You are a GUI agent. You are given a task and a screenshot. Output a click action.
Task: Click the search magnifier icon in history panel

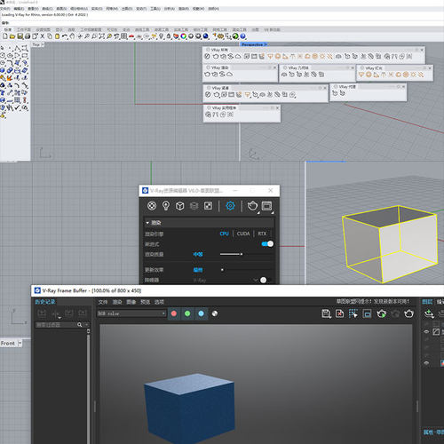pos(79,325)
